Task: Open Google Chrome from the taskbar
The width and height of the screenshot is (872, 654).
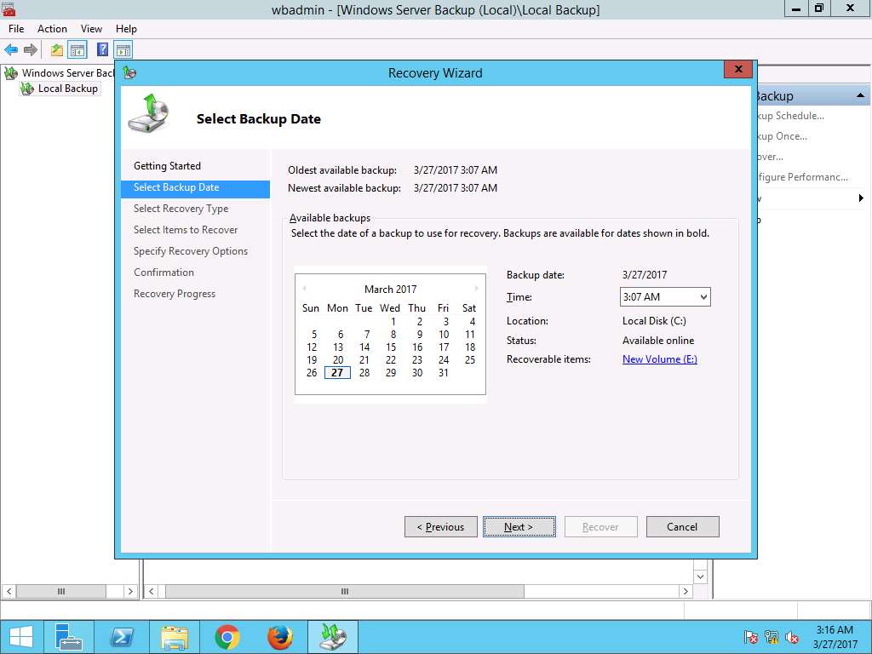Action: (x=227, y=637)
